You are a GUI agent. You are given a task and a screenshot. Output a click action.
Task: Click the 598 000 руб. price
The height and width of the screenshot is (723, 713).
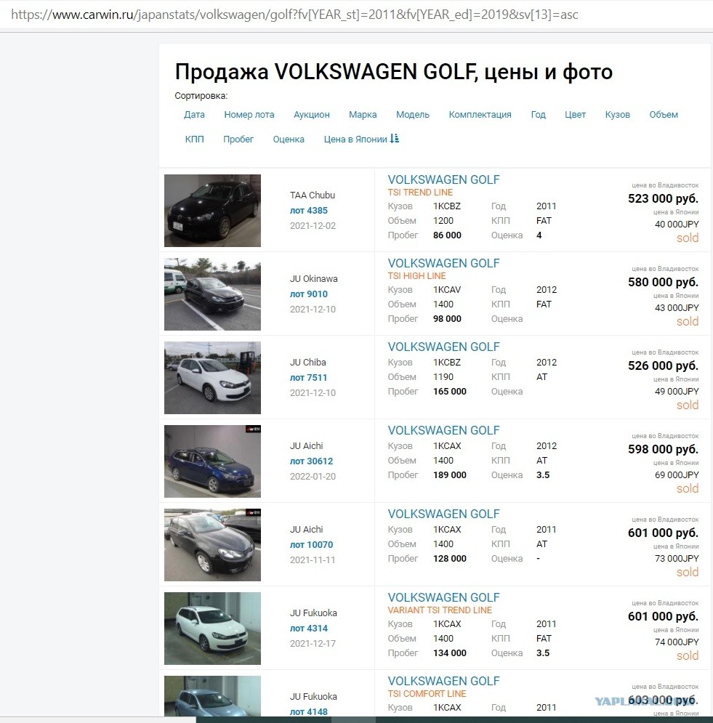(663, 449)
